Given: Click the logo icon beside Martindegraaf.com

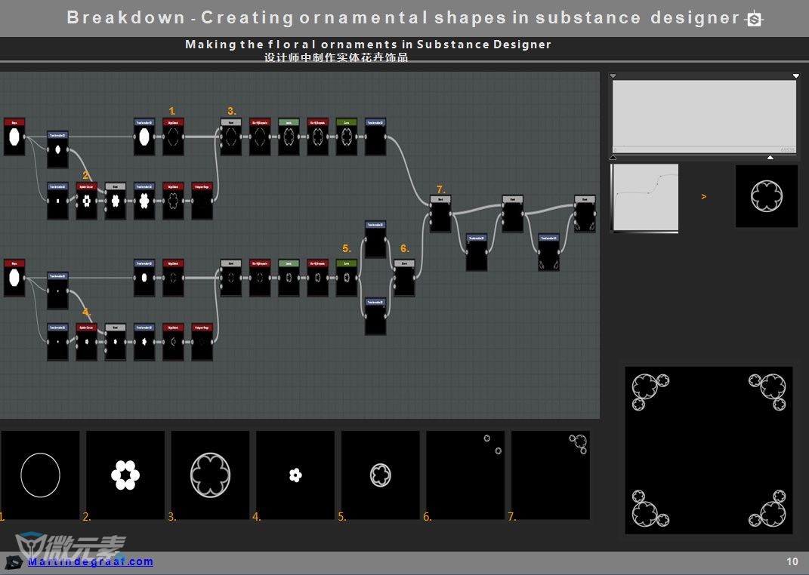Looking at the screenshot, I should [x=14, y=563].
